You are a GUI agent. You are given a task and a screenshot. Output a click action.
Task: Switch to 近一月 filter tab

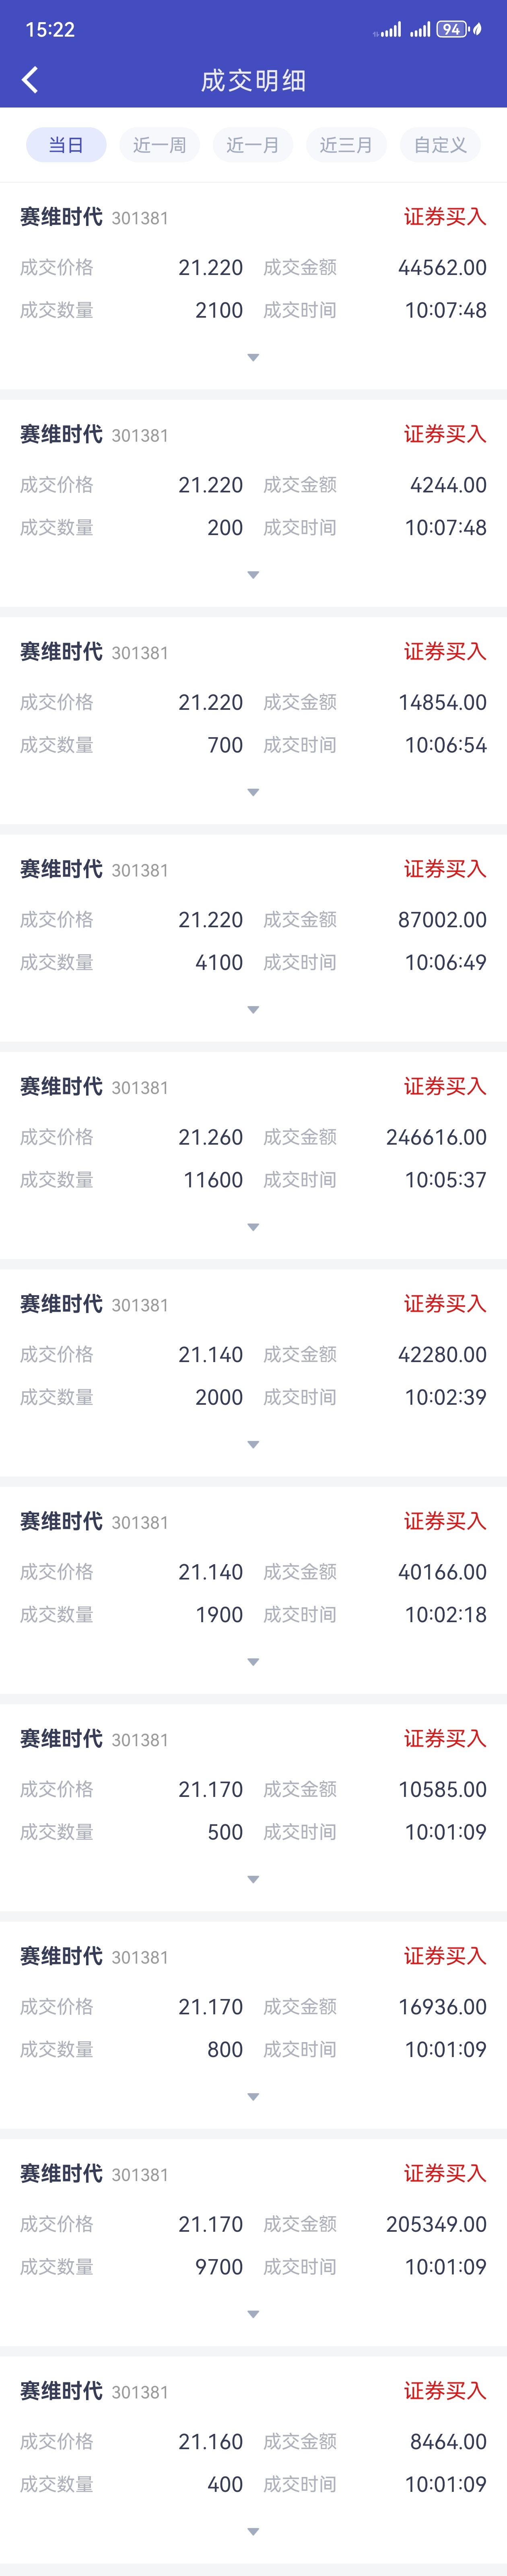point(253,145)
